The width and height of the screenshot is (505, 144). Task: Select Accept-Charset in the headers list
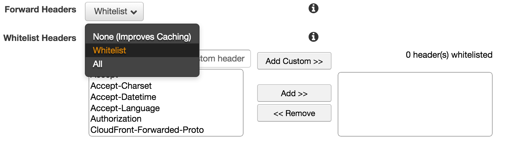pos(121,86)
